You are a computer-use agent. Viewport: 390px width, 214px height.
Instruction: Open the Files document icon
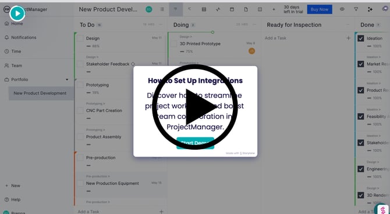tap(246, 9)
